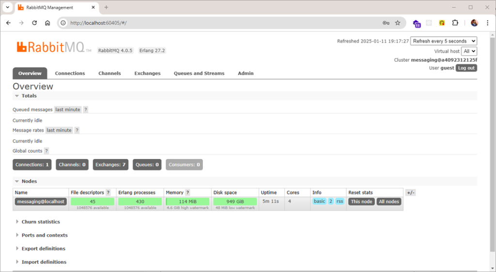Viewport: 496px width, 272px height.
Task: Bookmark this page with star icon
Action: pos(398,23)
